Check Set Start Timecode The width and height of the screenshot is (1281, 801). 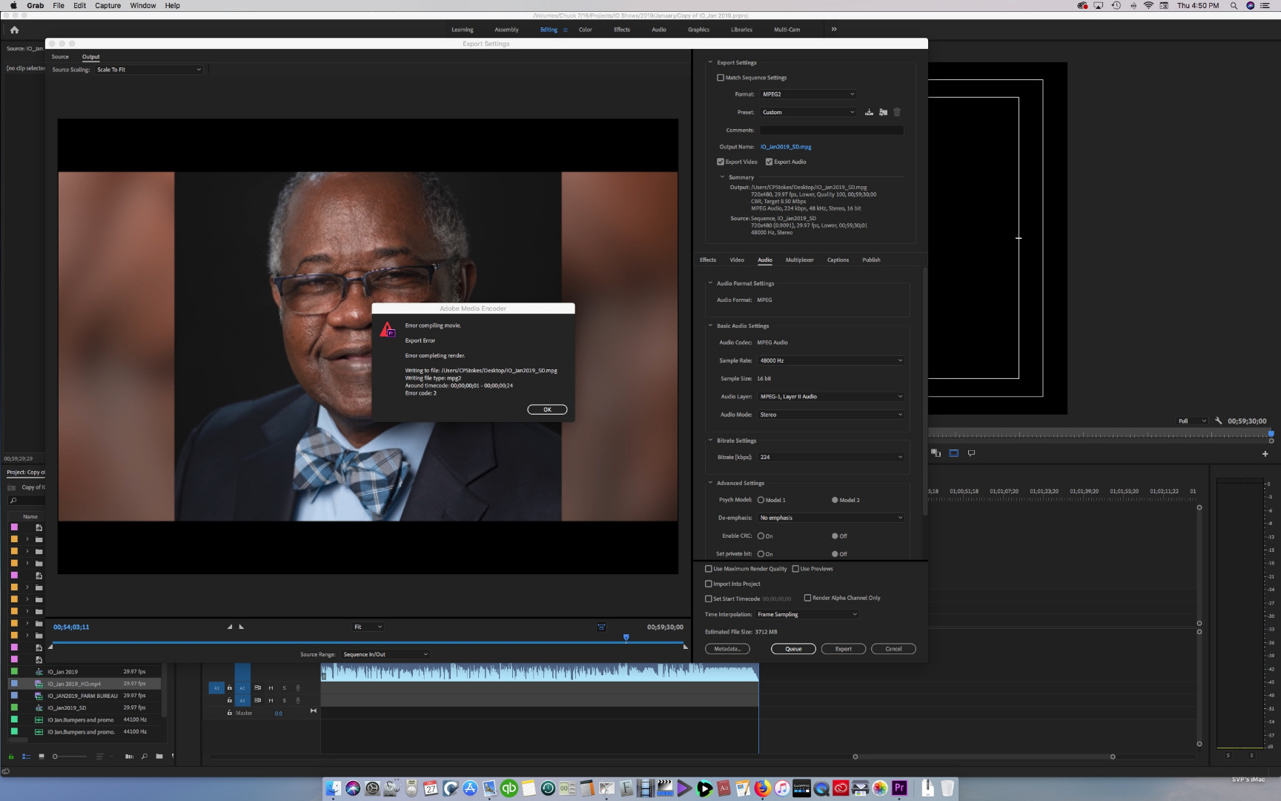click(709, 599)
